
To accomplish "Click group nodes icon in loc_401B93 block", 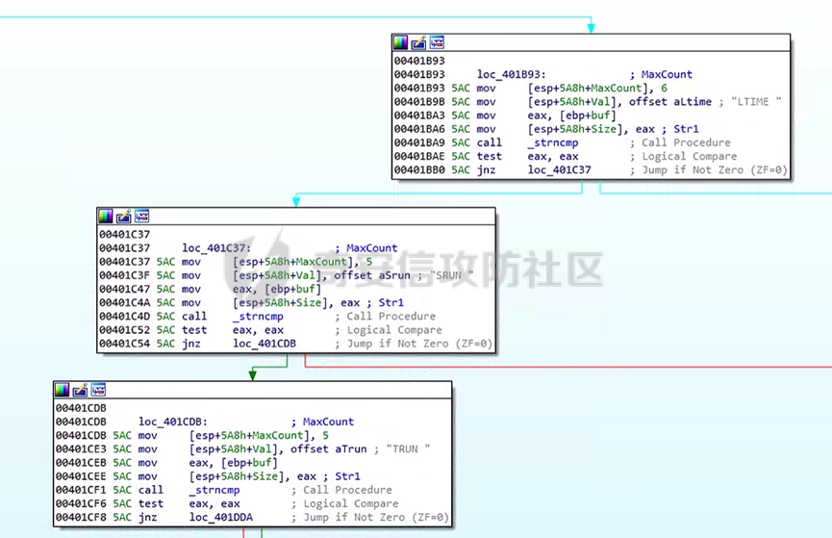I will tap(437, 42).
